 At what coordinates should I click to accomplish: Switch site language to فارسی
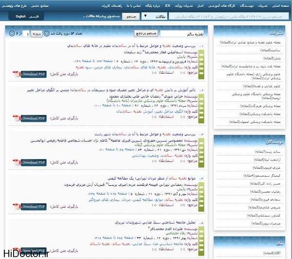[x=36, y=16]
